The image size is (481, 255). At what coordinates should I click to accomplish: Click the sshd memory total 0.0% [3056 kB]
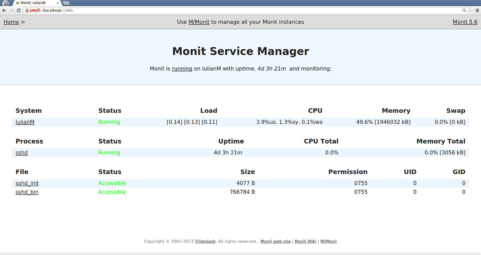(445, 152)
